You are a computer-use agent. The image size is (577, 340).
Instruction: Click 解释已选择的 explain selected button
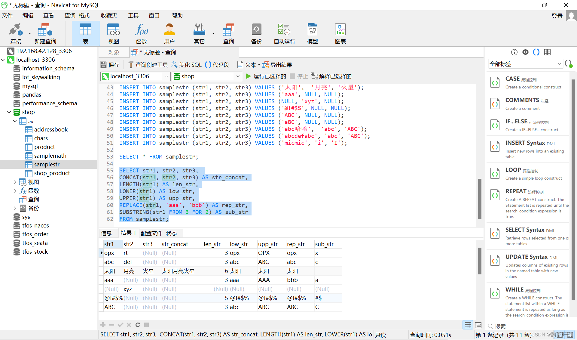pos(331,76)
